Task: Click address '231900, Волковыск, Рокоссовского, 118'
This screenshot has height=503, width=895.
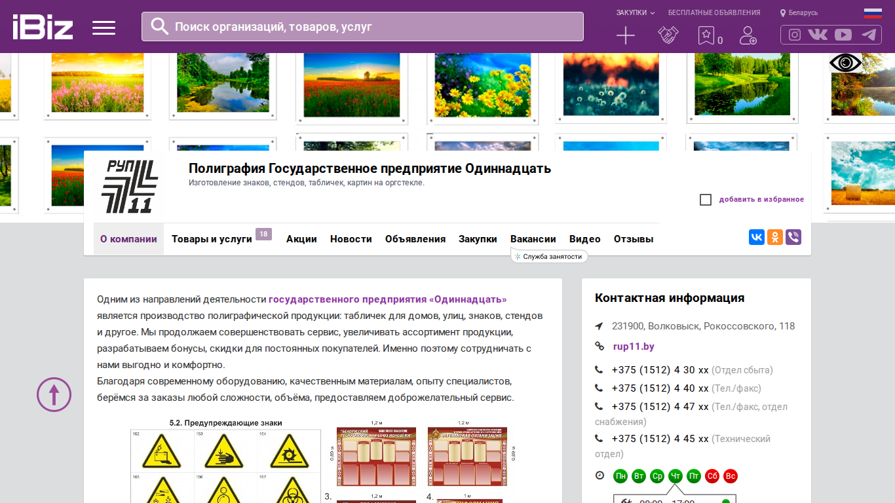Action: tap(704, 326)
